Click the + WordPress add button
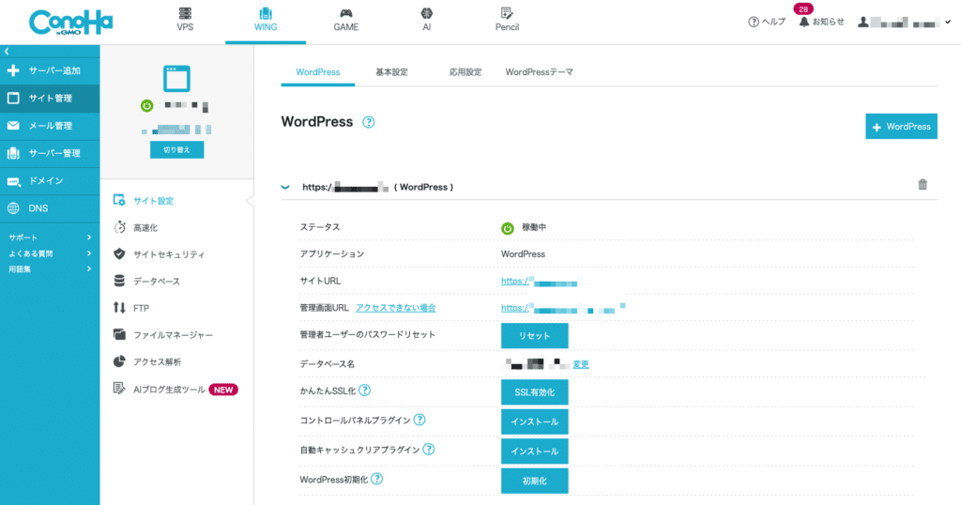 (x=901, y=126)
